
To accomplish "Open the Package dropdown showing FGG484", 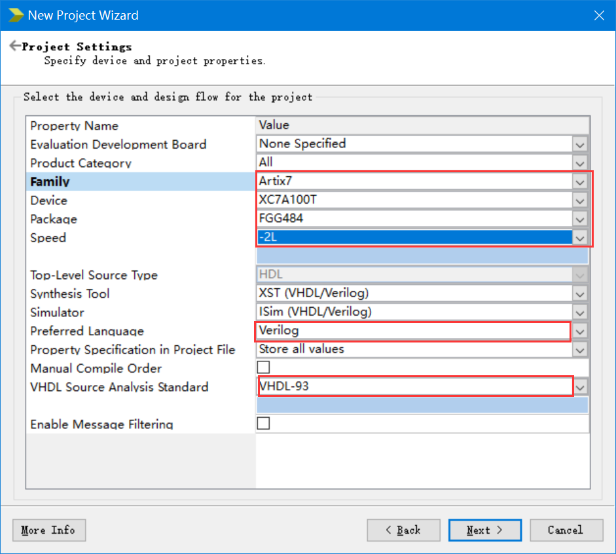I will coord(580,219).
